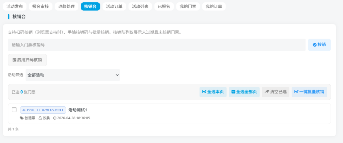Click the ACT956-11-U7MLXSOF0I1 code badge
Image resolution: width=343 pixels, height=143 pixels.
coord(43,110)
